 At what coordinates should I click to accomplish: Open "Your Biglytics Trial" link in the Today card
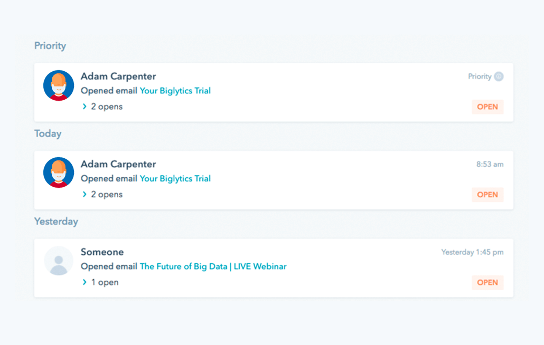[x=175, y=178]
